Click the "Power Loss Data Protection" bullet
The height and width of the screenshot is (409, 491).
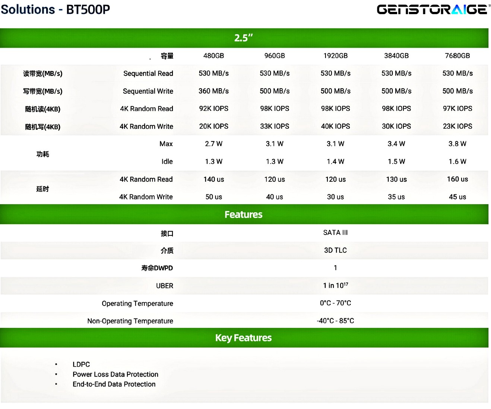point(115,374)
